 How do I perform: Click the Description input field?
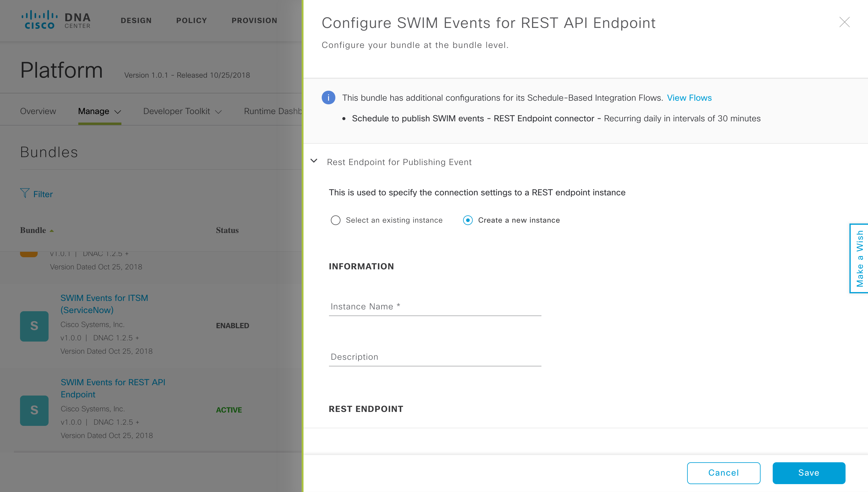[x=435, y=357]
